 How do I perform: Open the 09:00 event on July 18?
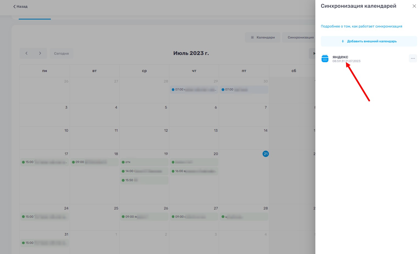94,162
